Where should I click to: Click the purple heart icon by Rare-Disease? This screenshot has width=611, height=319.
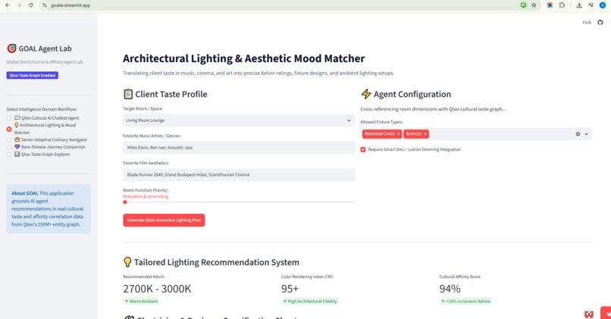(17, 147)
